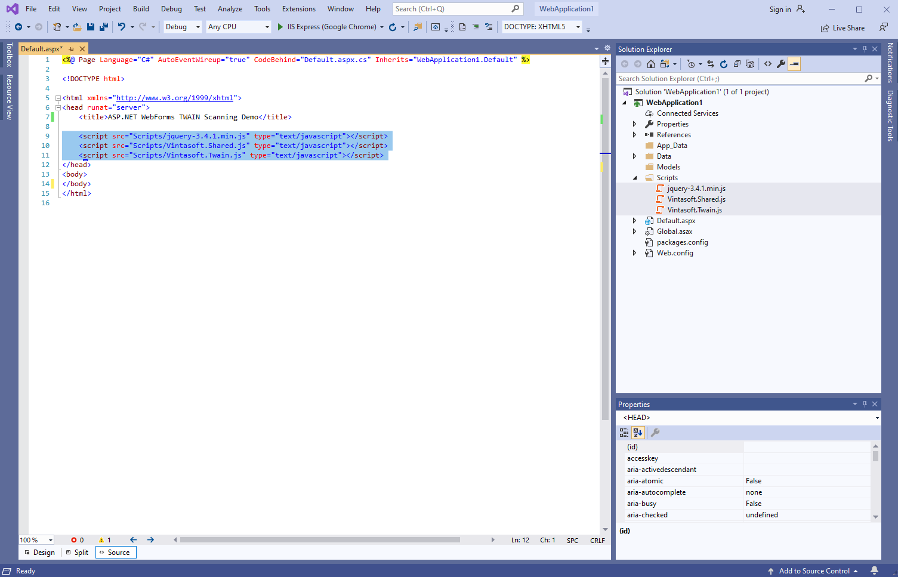Open the Debug configuration dropdown
The image size is (898, 577).
pyautogui.click(x=183, y=27)
